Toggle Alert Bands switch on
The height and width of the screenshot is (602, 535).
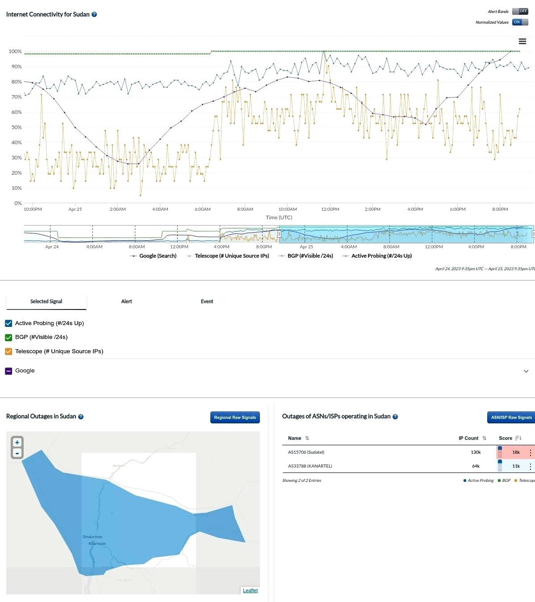[520, 11]
